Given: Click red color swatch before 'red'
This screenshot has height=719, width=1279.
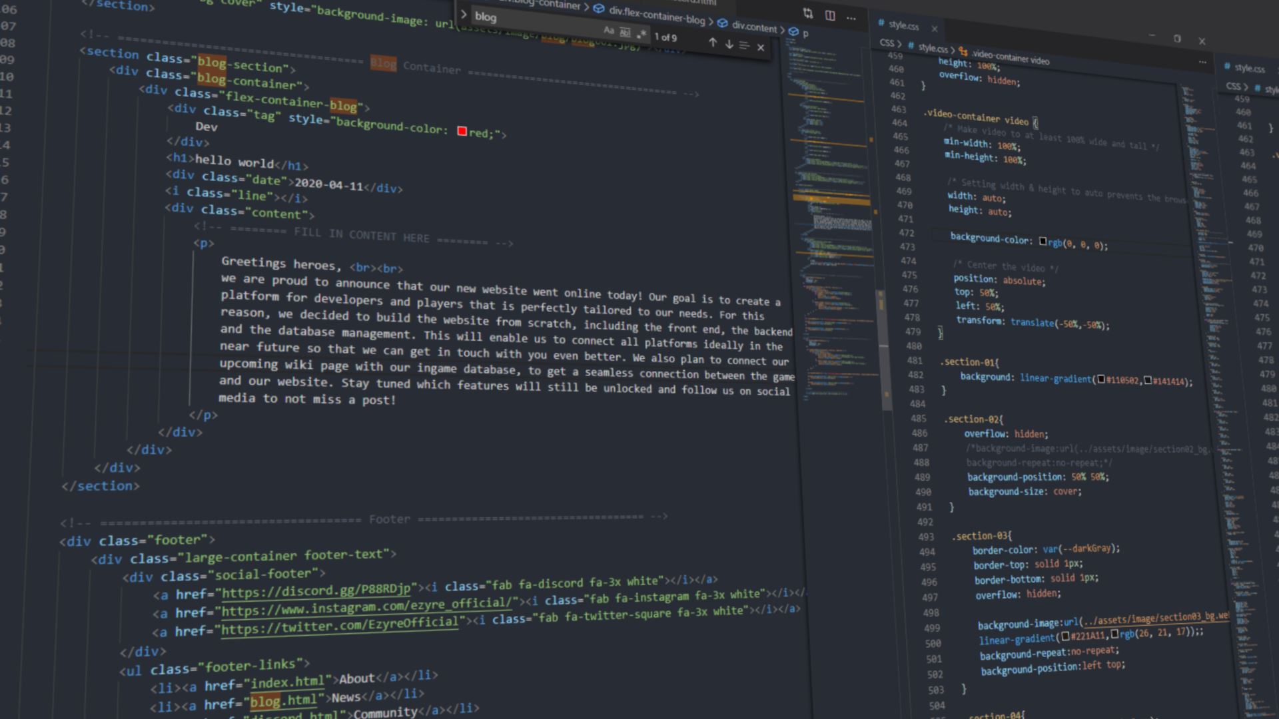Looking at the screenshot, I should click(x=462, y=131).
